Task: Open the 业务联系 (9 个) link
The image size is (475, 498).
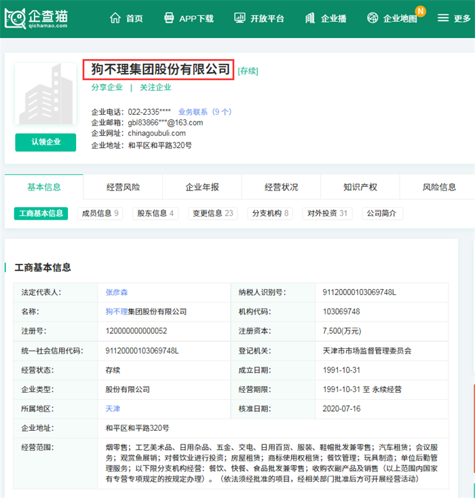Action: coord(205,112)
